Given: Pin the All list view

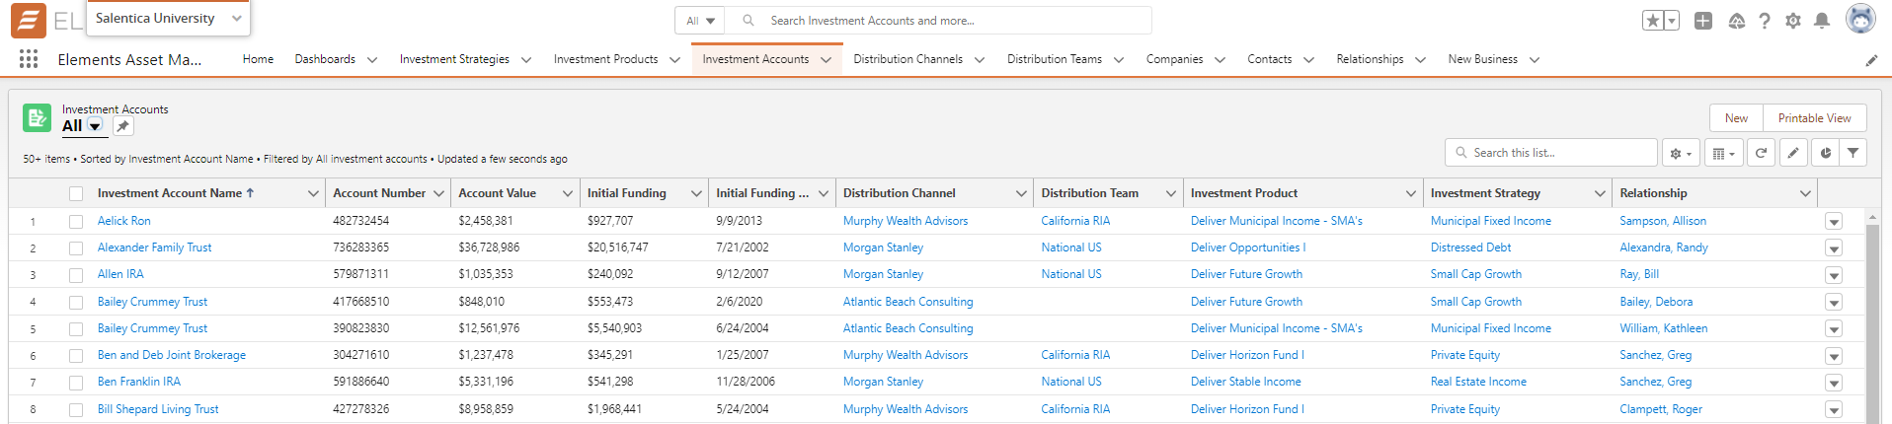Looking at the screenshot, I should click(x=122, y=126).
